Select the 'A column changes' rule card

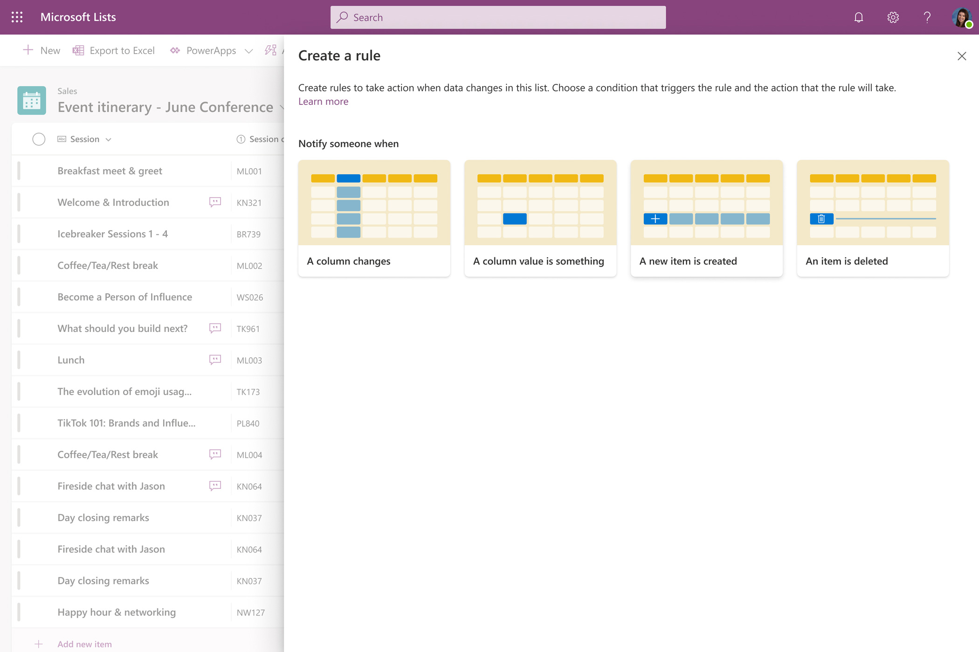coord(374,218)
